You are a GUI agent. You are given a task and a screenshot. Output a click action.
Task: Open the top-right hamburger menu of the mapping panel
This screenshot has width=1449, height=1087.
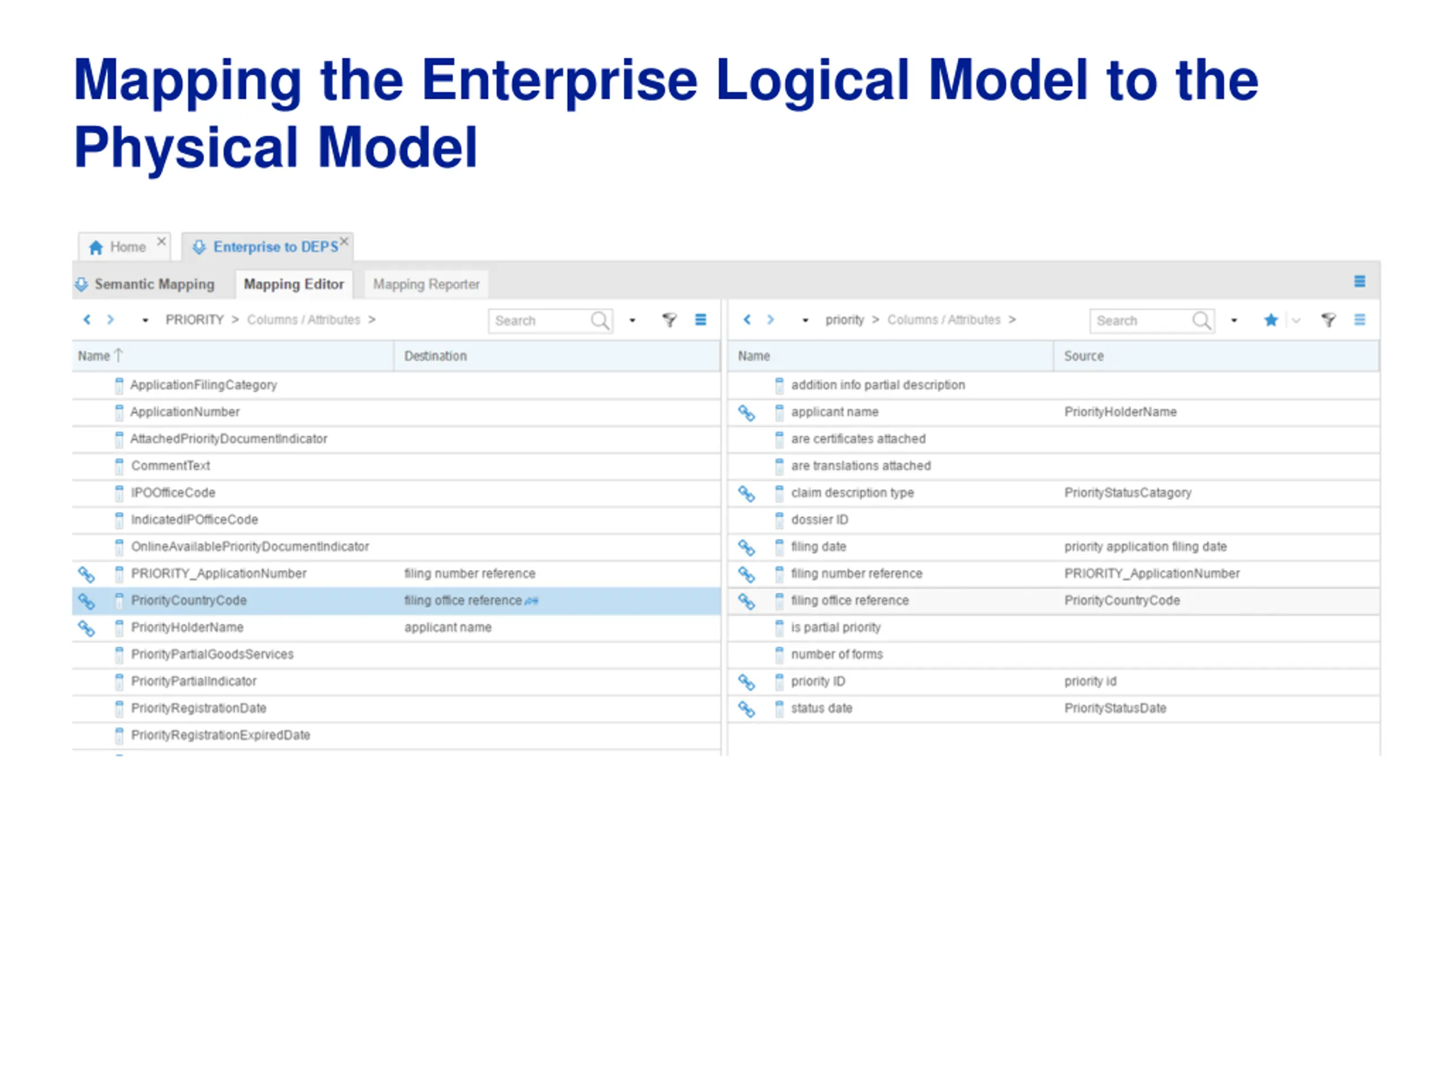1360,281
